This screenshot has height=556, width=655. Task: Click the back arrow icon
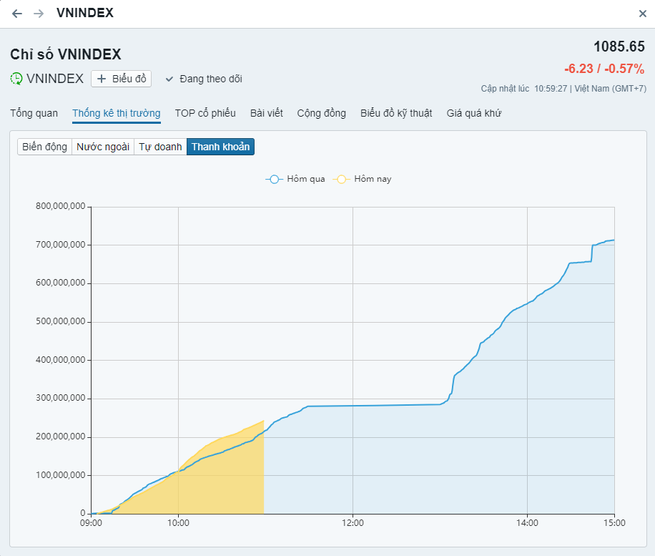point(17,14)
